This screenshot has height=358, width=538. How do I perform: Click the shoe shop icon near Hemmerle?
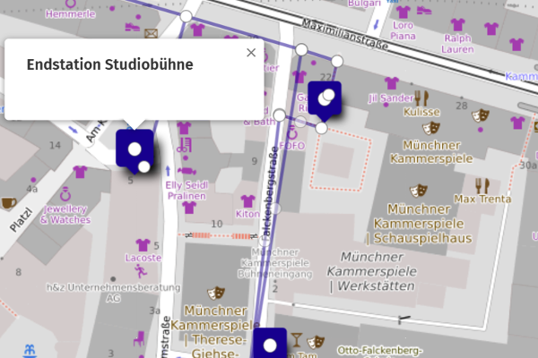coord(133,27)
